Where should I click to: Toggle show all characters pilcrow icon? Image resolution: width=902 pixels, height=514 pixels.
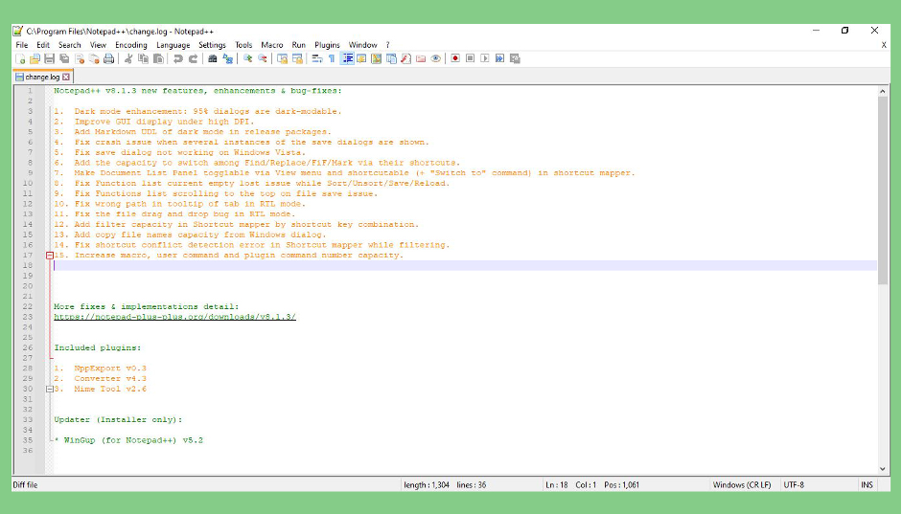point(332,58)
